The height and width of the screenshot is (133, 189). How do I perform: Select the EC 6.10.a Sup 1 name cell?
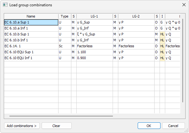coord(31,22)
